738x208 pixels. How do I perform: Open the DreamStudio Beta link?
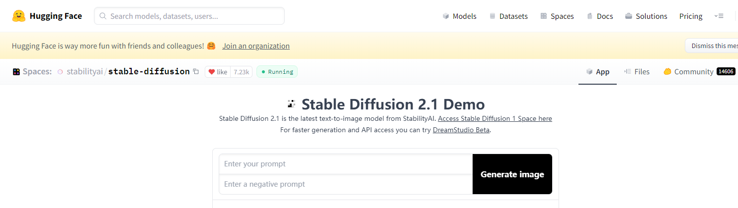coord(461,130)
